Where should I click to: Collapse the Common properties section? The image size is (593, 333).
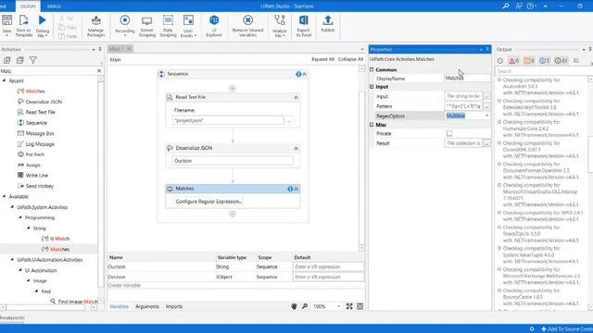pos(372,70)
